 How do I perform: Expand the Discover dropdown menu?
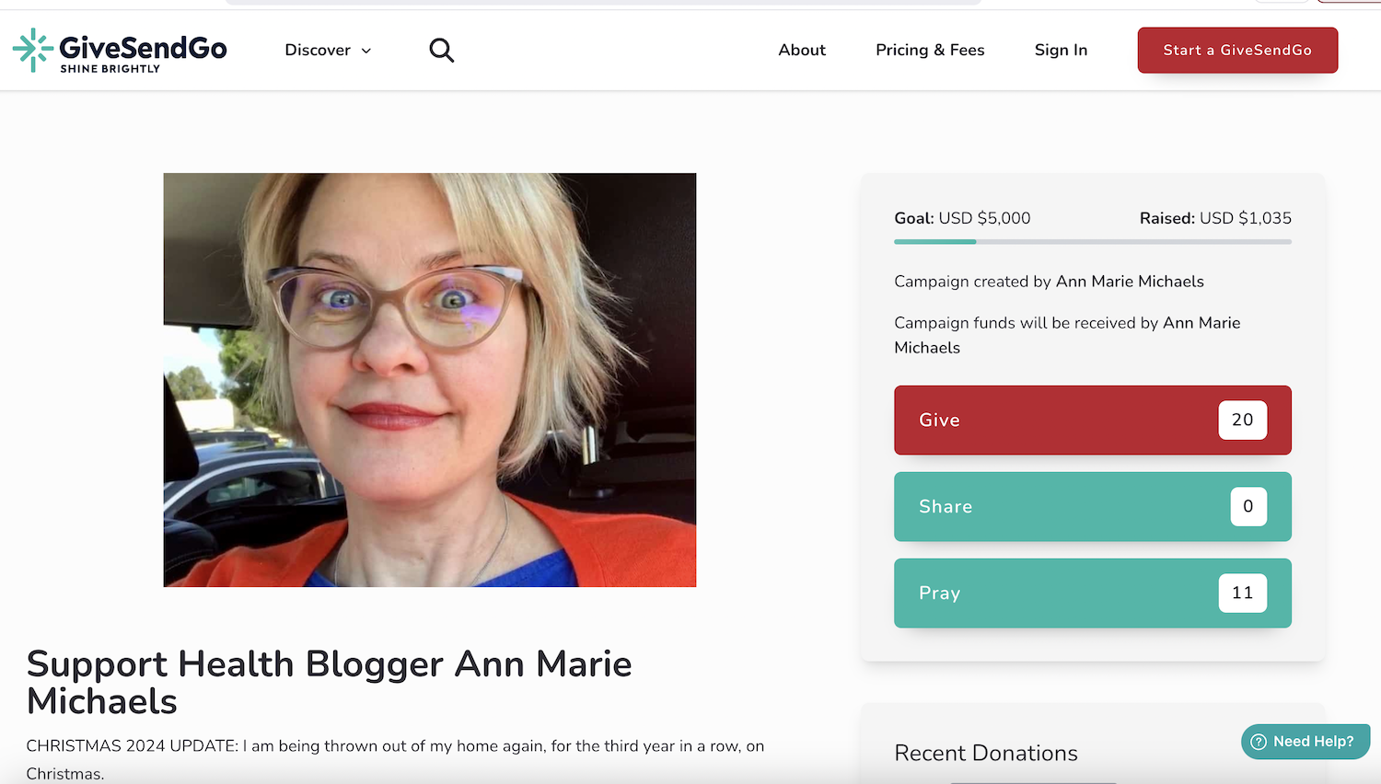tap(328, 50)
